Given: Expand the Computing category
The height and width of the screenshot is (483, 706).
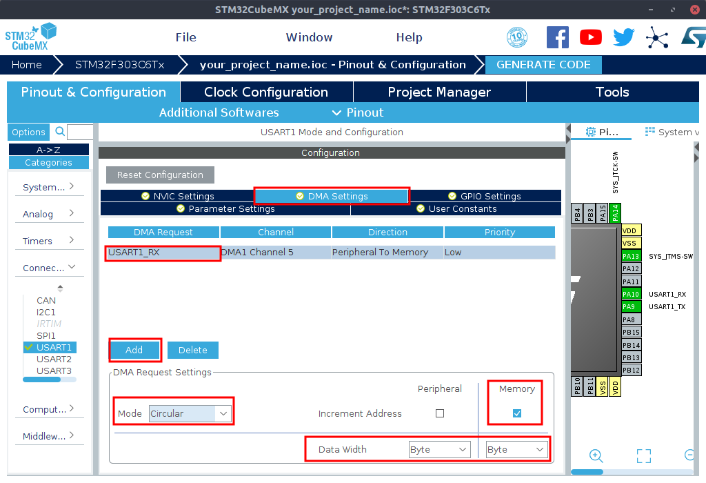Looking at the screenshot, I should 49,409.
